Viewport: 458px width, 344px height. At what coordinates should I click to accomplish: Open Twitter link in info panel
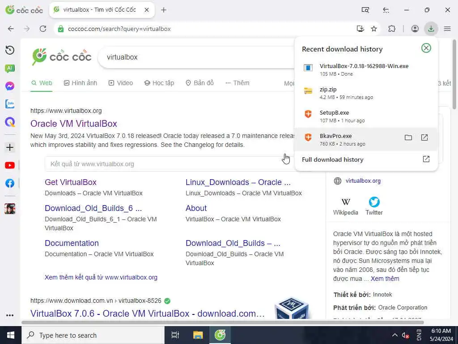[x=374, y=206]
